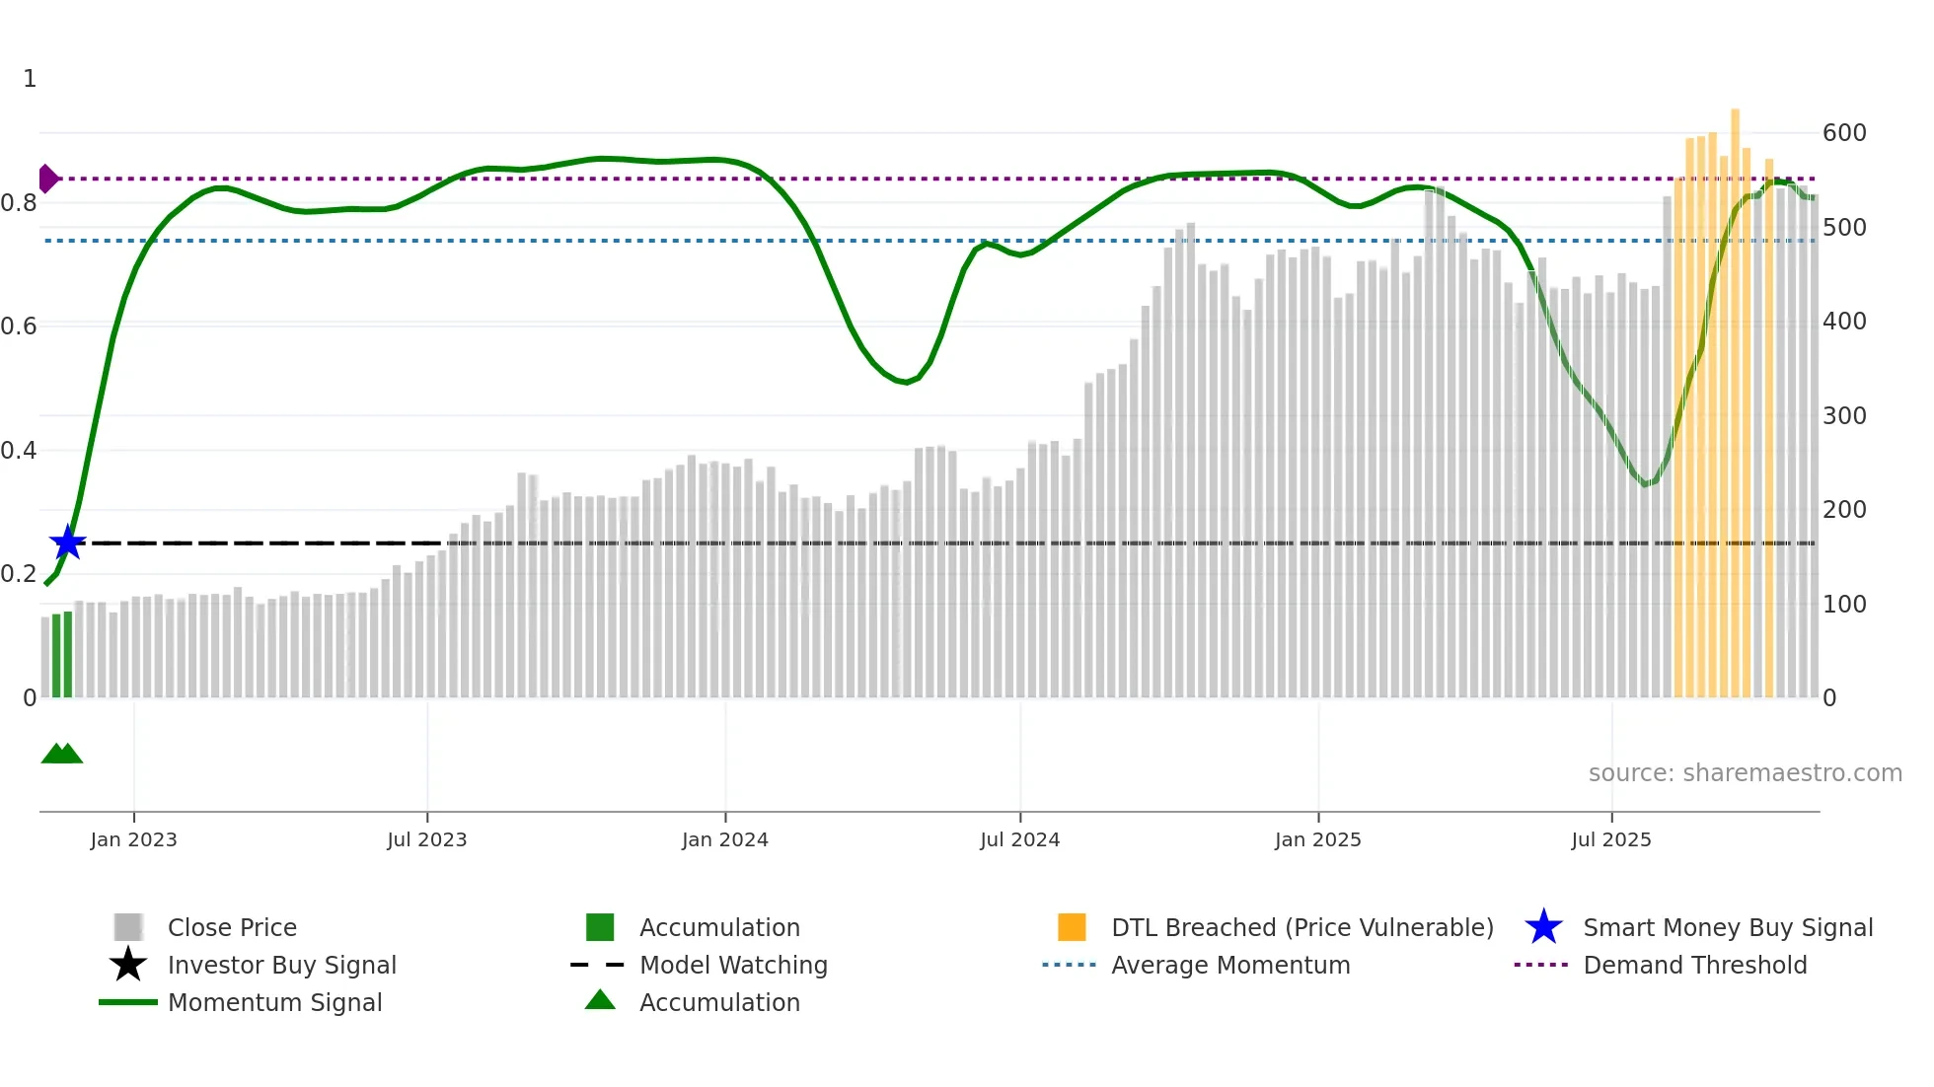The height and width of the screenshot is (1087, 1934).
Task: Click the green square Accumulation legend swatch
Action: tap(600, 927)
